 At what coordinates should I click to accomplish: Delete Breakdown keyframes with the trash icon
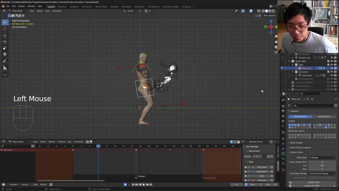(272, 172)
